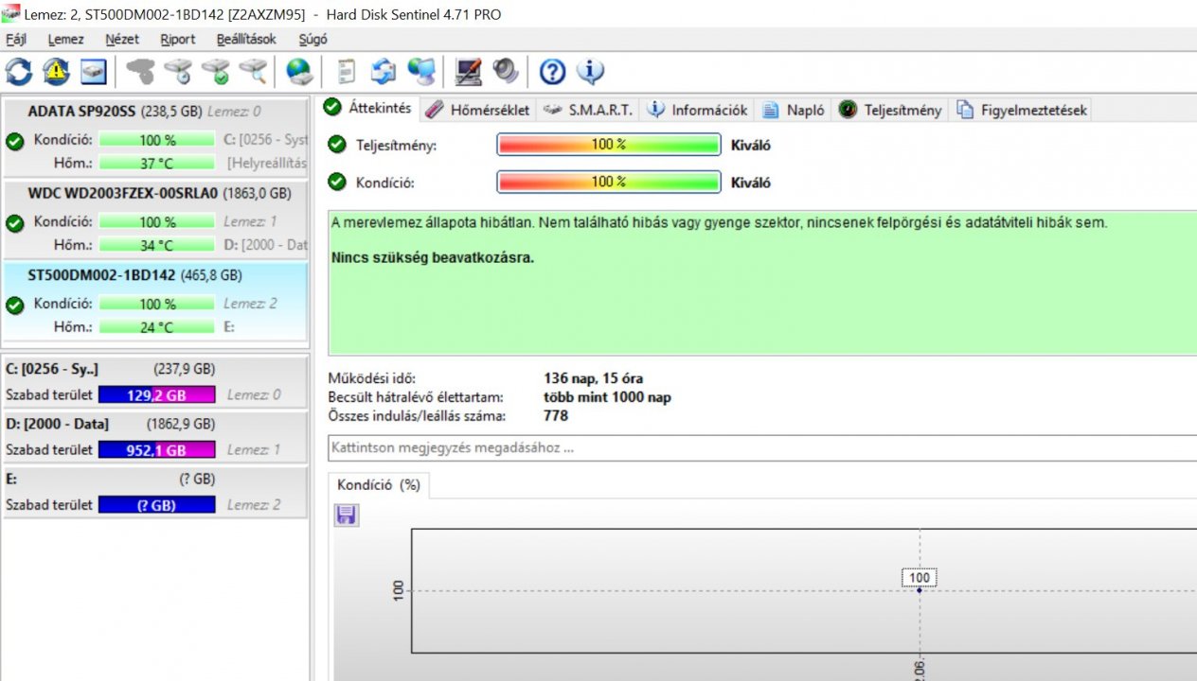The width and height of the screenshot is (1197, 681).
Task: Click the E: free space (? GB) bar
Action: click(157, 505)
